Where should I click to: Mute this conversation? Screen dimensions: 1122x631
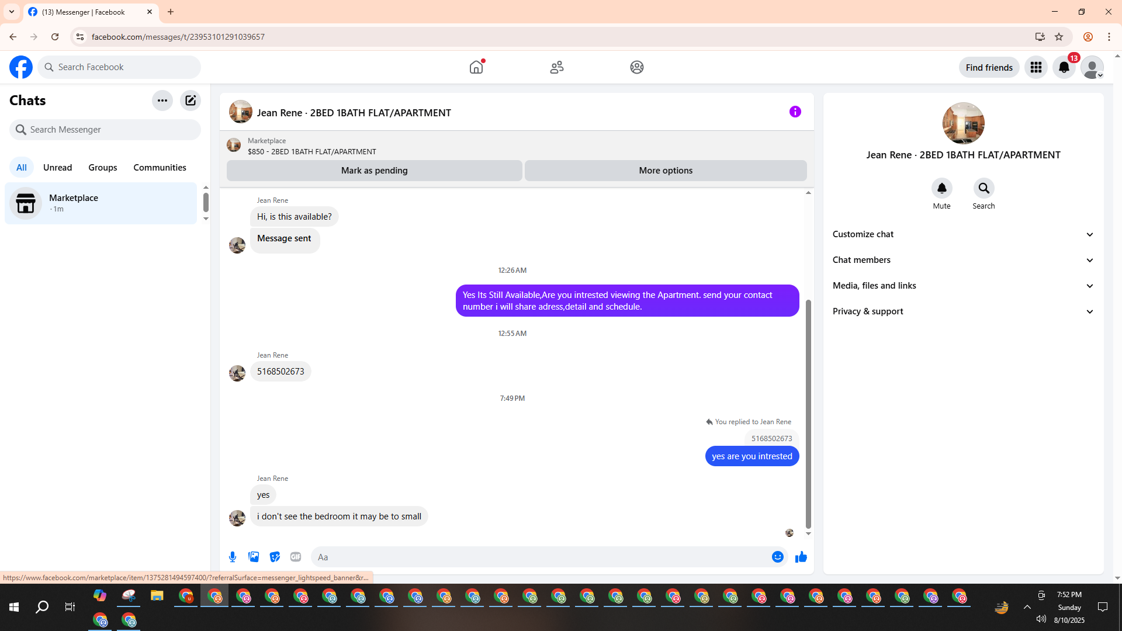pyautogui.click(x=941, y=189)
